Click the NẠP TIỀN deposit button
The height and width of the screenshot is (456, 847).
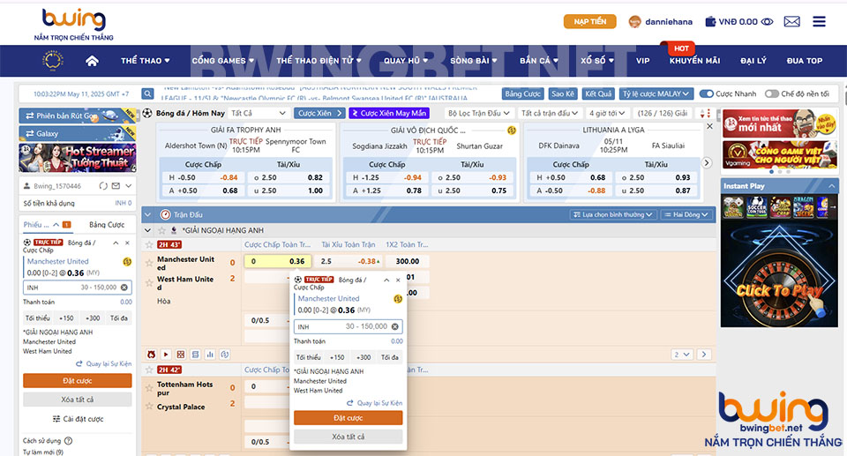click(590, 22)
